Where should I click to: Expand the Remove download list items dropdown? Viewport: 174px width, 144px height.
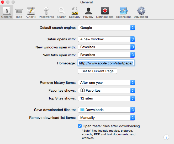(x=106, y=118)
